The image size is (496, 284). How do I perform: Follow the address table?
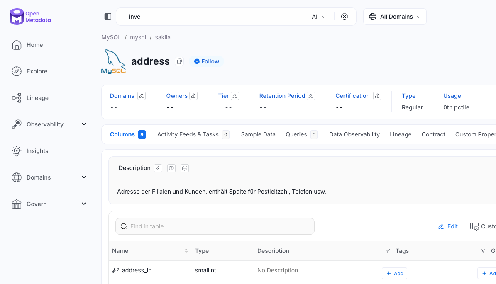click(x=207, y=61)
